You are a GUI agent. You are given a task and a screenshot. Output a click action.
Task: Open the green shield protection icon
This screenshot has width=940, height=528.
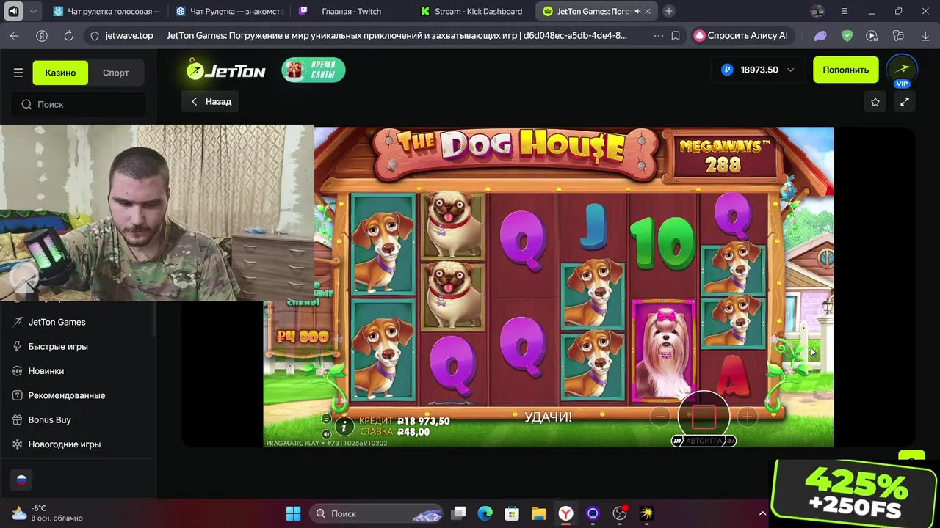pyautogui.click(x=847, y=35)
